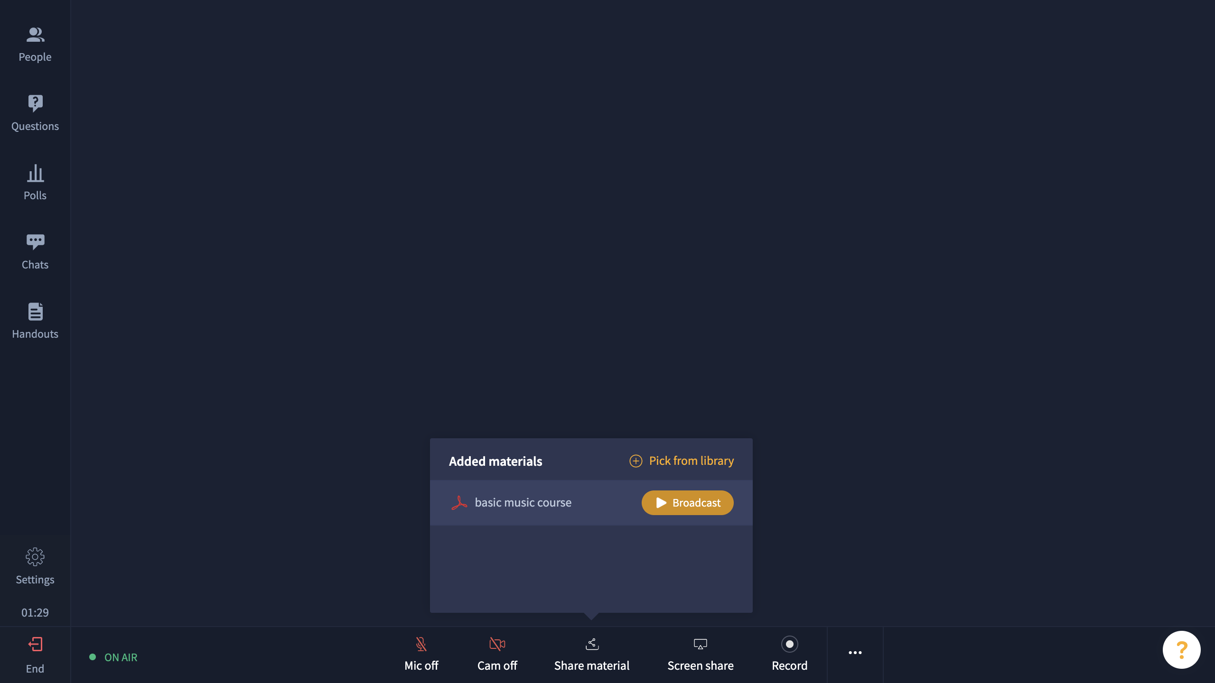Viewport: 1215px width, 683px height.
Task: Broadcast the basic music course
Action: [687, 503]
